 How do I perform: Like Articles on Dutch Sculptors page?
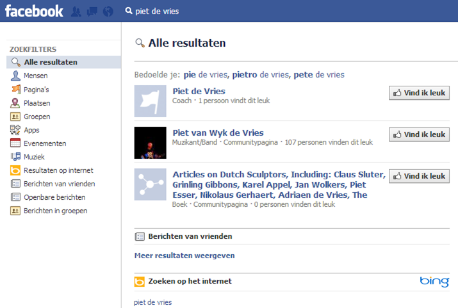(419, 176)
